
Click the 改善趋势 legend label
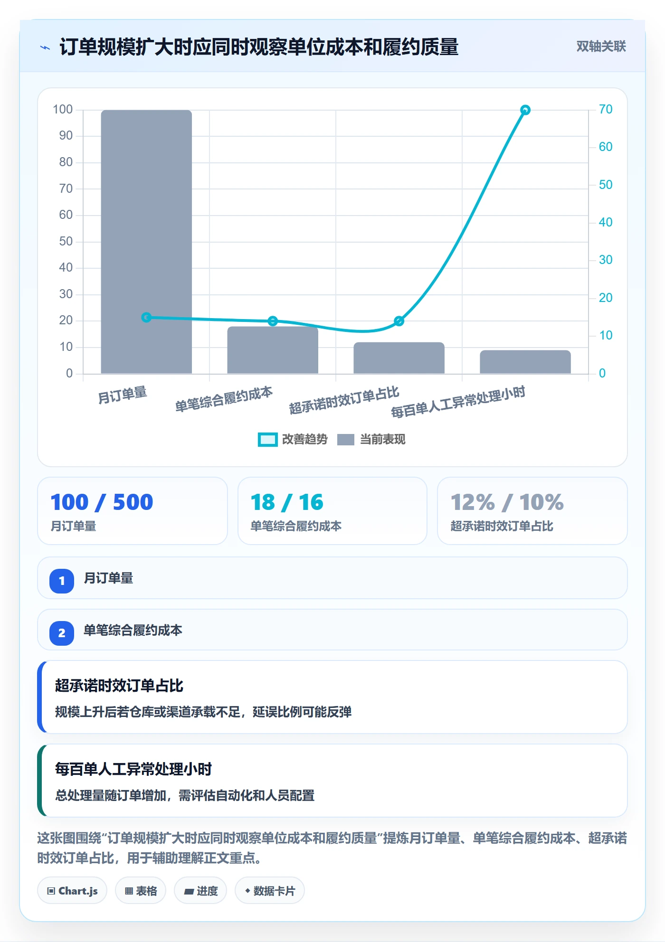(x=304, y=440)
